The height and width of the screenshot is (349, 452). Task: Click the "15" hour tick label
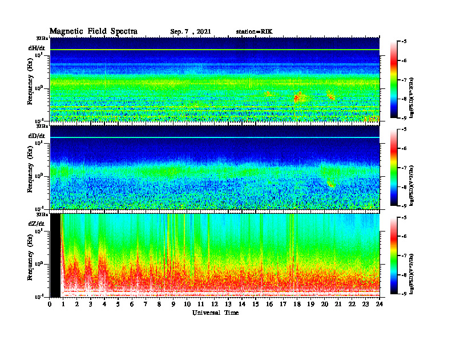point(256,304)
